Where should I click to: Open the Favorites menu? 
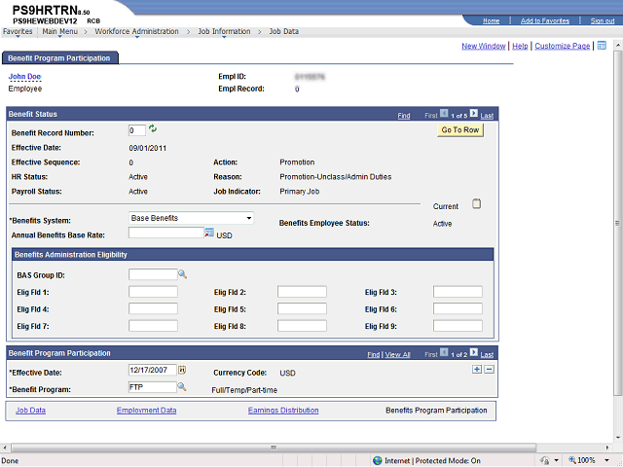[x=18, y=31]
